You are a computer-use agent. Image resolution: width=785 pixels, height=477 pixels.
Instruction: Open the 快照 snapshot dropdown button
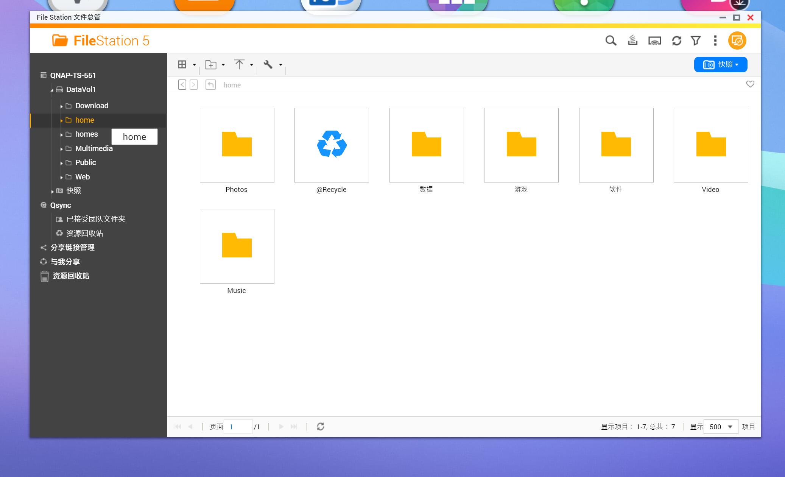[720, 64]
